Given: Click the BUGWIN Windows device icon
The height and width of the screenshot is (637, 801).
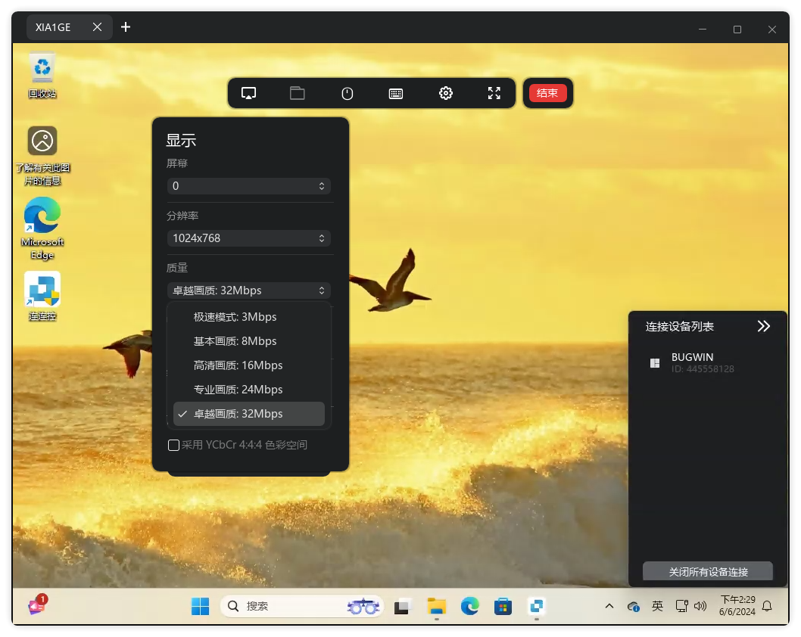Looking at the screenshot, I should 654,363.
